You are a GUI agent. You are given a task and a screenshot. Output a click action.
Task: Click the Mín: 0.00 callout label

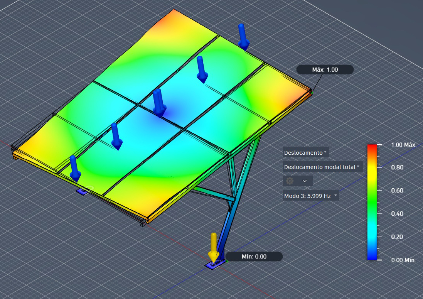pyautogui.click(x=254, y=256)
